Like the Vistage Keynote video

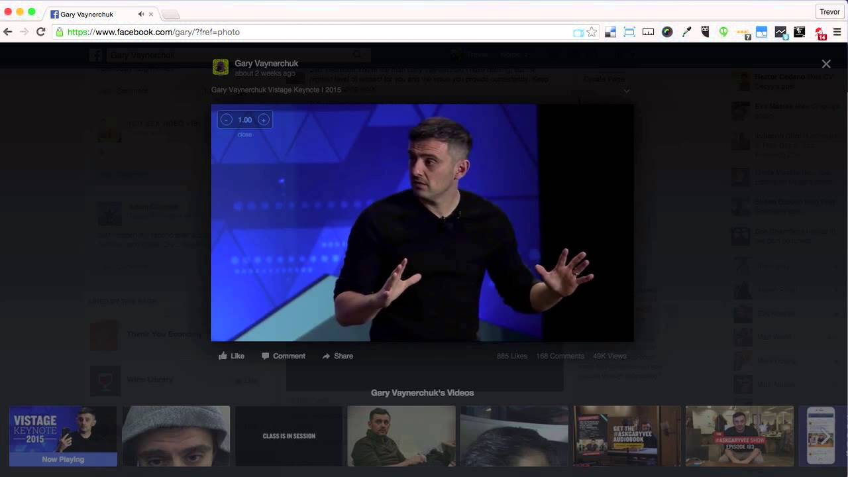[232, 356]
